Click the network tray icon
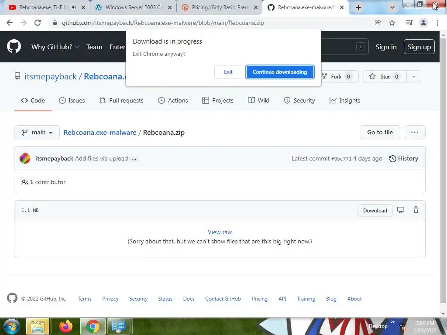 click(x=403, y=326)
